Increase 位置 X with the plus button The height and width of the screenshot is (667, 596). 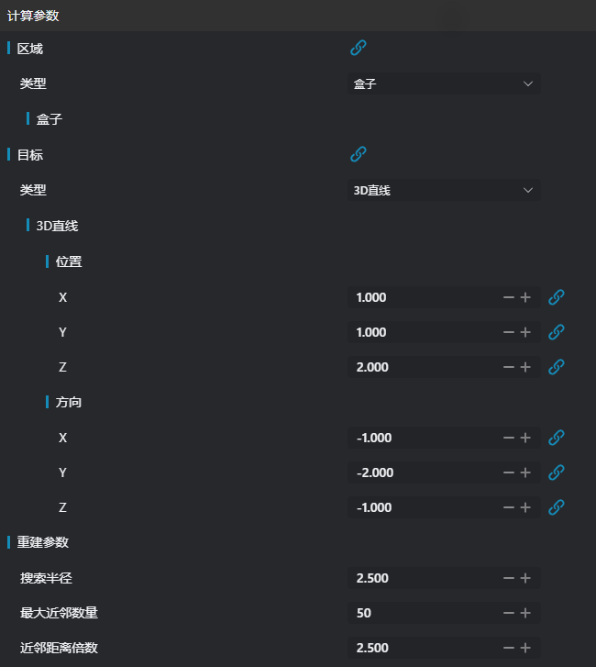pos(525,297)
